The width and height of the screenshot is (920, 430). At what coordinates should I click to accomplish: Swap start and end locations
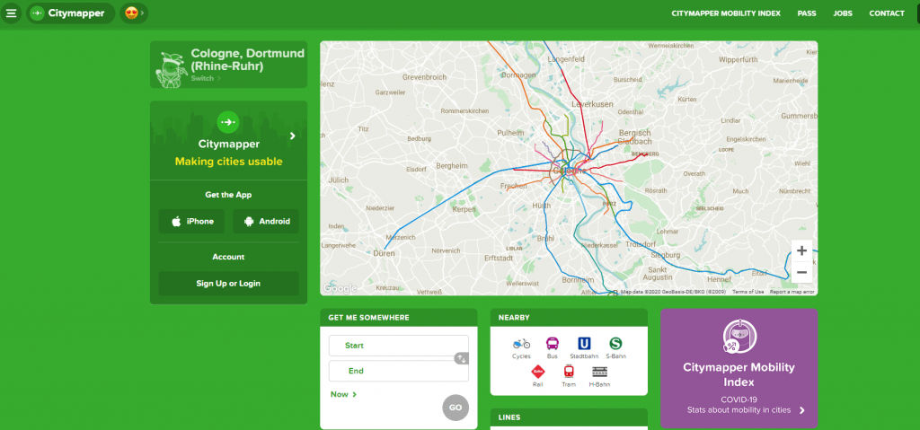click(x=461, y=358)
